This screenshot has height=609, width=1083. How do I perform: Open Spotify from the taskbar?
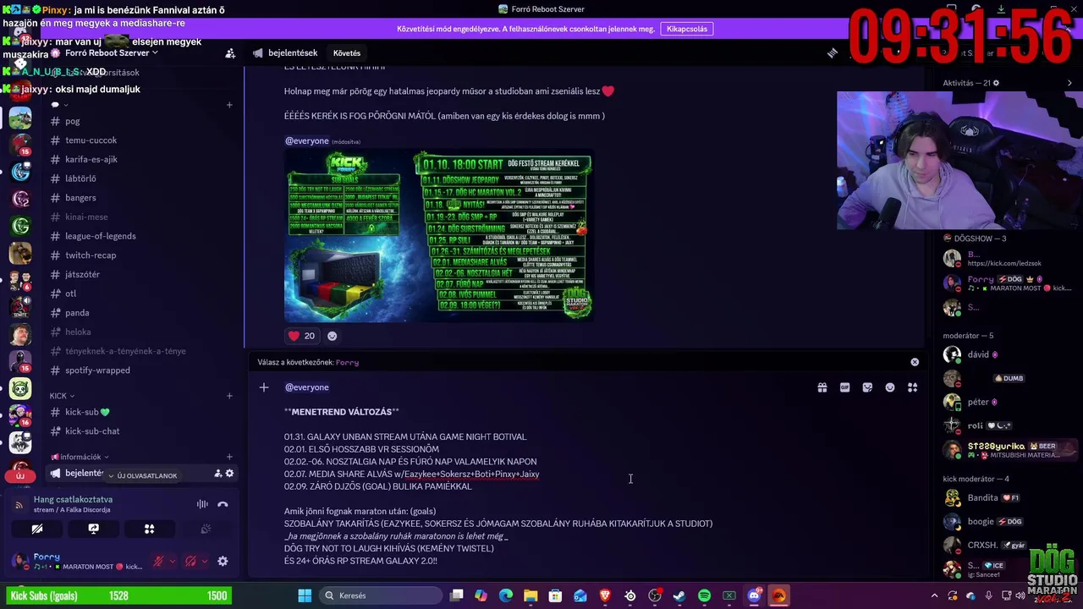point(704,595)
